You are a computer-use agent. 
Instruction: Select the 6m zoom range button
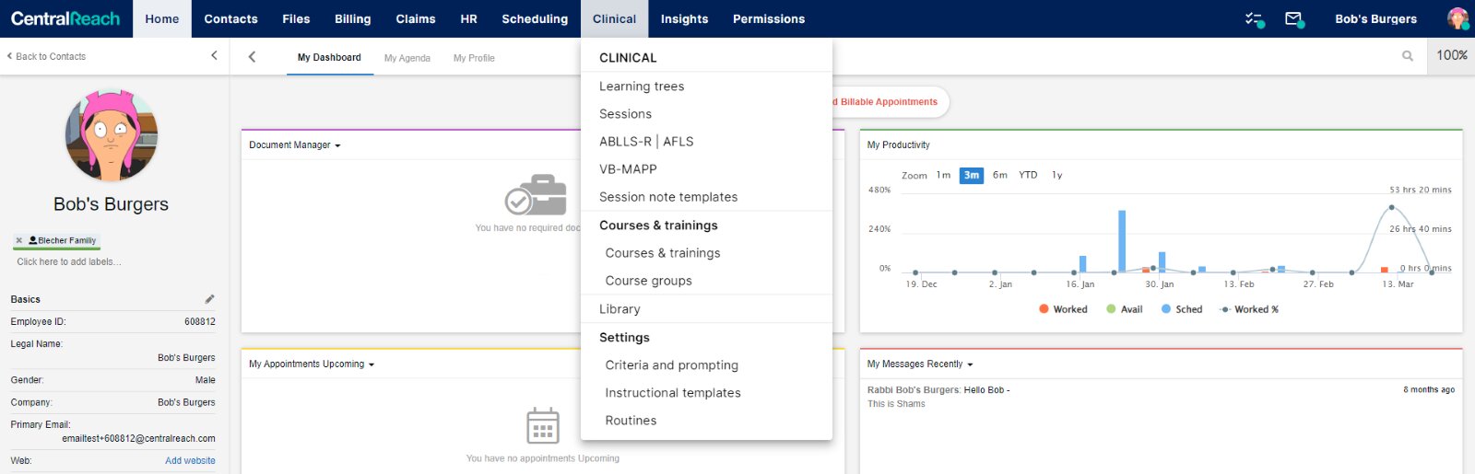point(999,175)
